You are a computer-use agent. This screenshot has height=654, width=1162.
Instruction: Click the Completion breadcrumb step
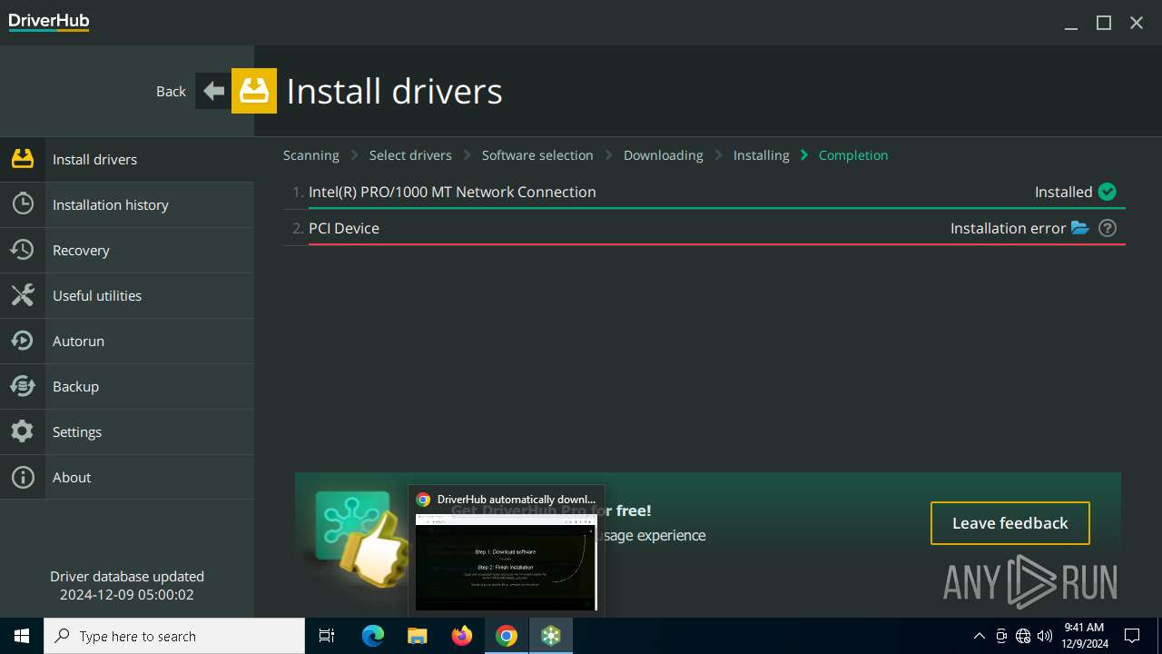(853, 155)
